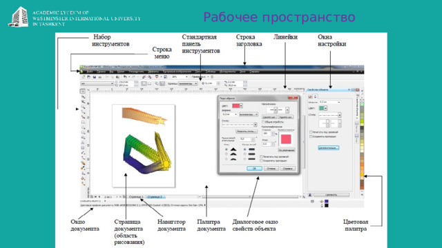Click the 'Изменить стиль' button in the pen dialog

point(246,132)
